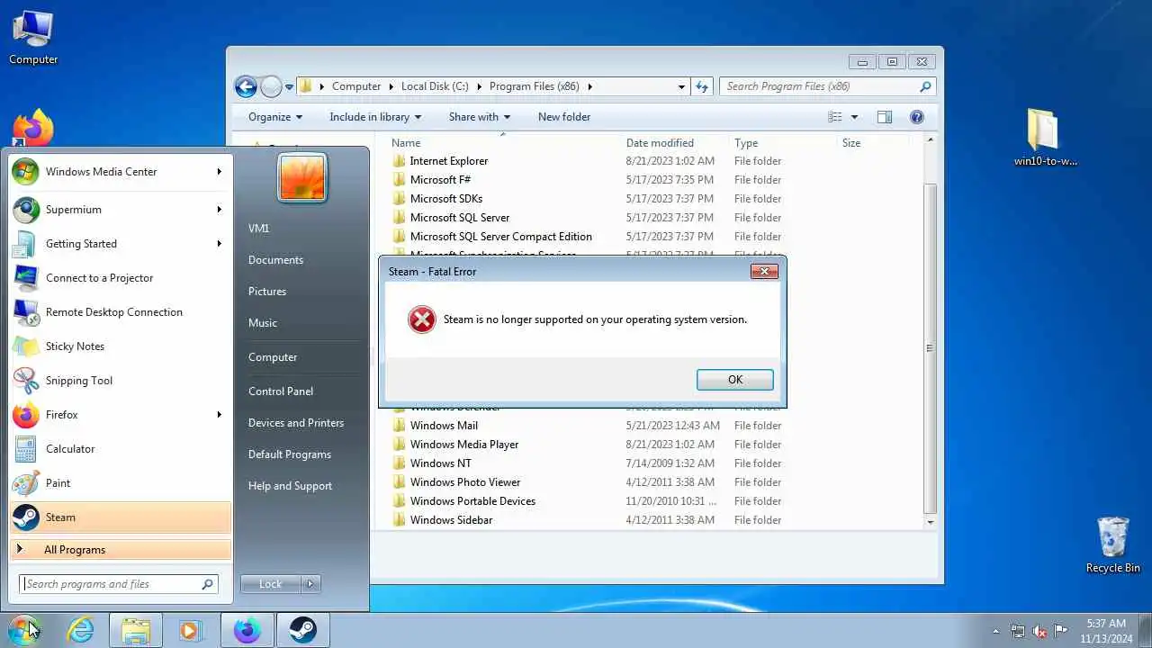This screenshot has height=648, width=1152.
Task: Click New folder in Explorer toolbar
Action: click(564, 117)
